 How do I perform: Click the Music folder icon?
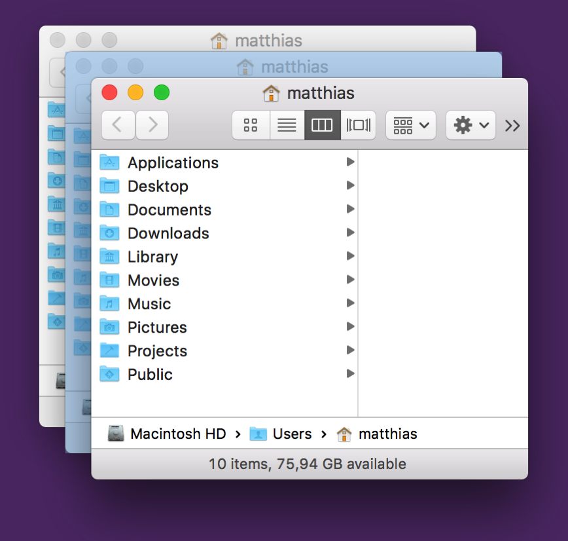click(x=109, y=303)
